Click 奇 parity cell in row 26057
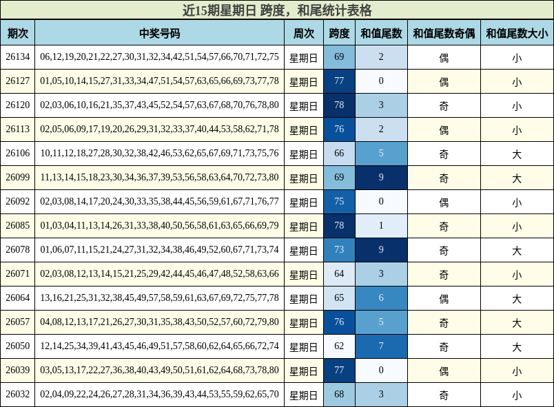The height and width of the screenshot is (407, 554). click(x=444, y=322)
